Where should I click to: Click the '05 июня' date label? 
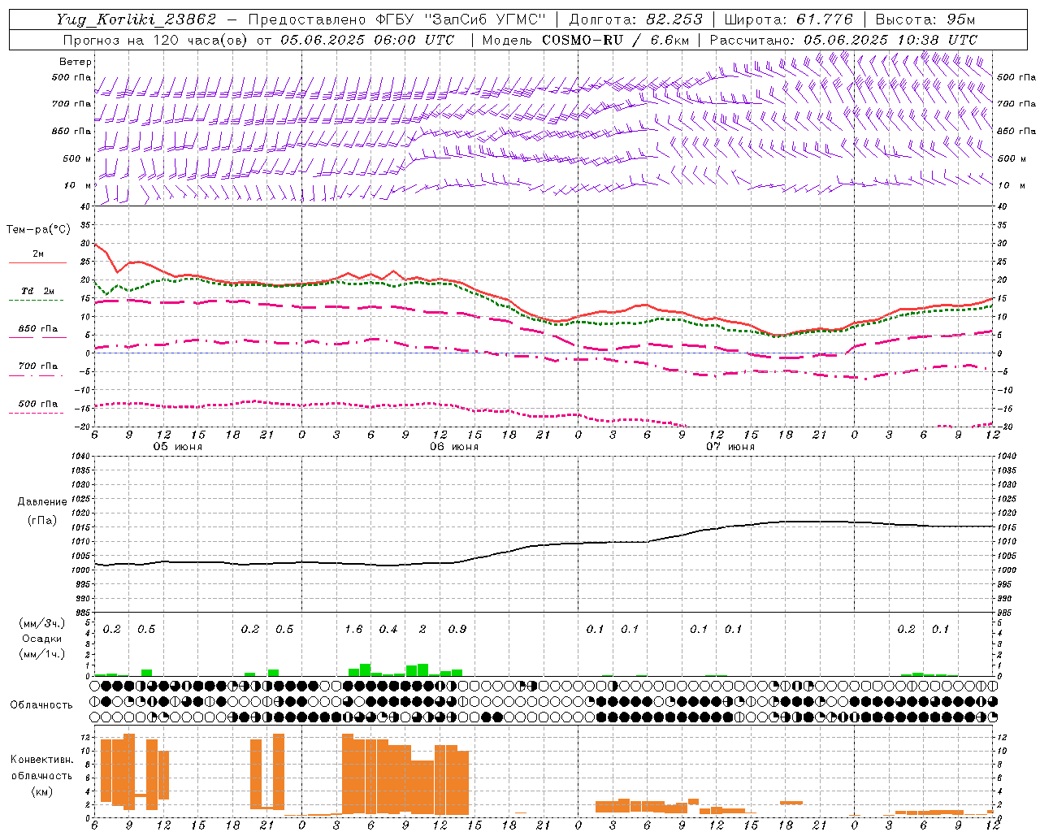coord(178,447)
